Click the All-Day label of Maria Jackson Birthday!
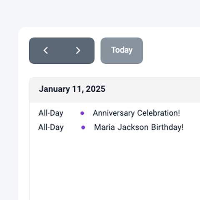Screen dimensions: 200x200 coord(51,127)
